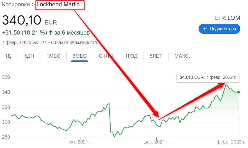The height and width of the screenshot is (148, 248).
Task: Switch to the 1МЕС range tab
Action: click(x=53, y=56)
